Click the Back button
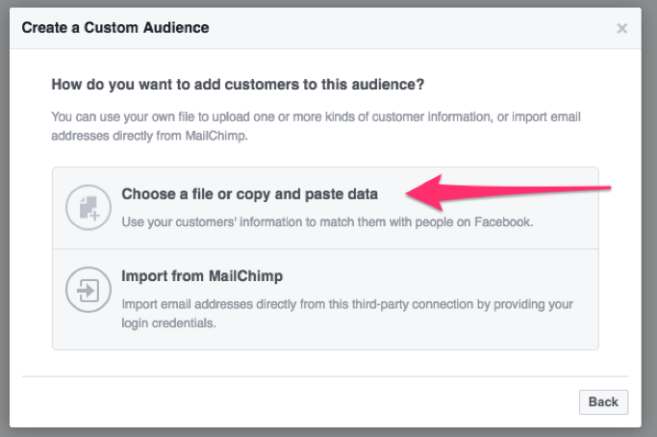The width and height of the screenshot is (657, 437). 603,402
